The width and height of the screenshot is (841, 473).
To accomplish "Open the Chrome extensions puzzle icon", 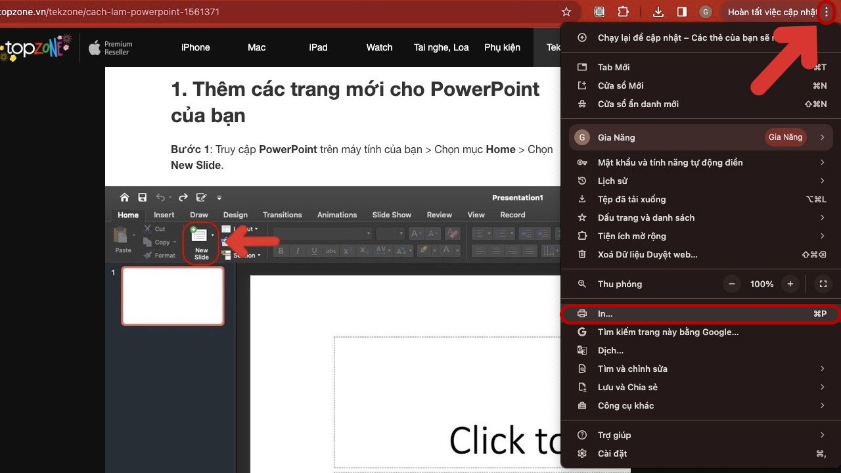I will tap(623, 12).
